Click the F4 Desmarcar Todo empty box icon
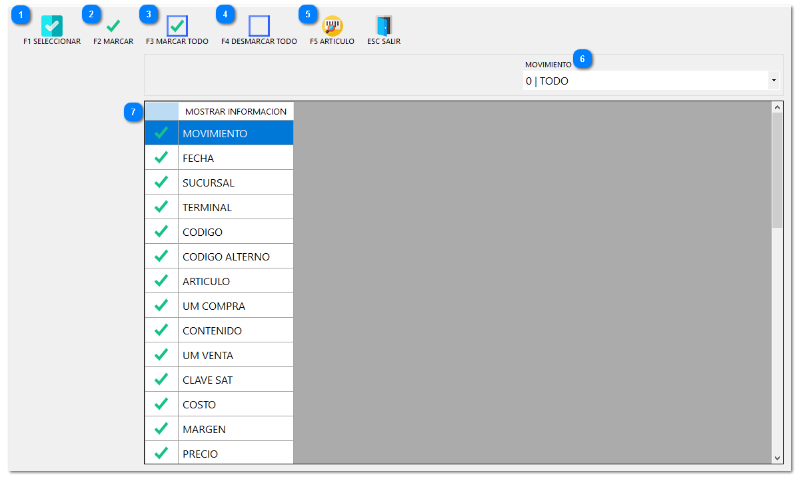Screen dimensions: 797x477 (x=259, y=26)
